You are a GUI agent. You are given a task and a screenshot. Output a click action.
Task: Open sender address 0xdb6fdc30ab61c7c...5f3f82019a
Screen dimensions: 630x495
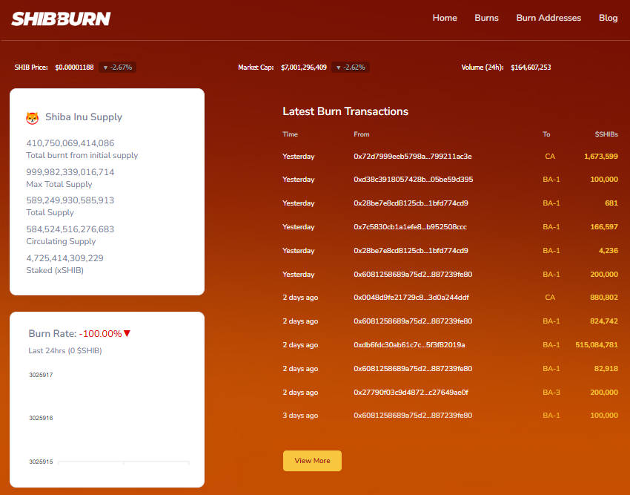pos(409,345)
